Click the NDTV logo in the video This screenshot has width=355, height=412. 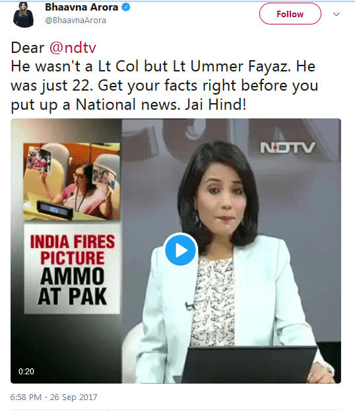coord(287,147)
